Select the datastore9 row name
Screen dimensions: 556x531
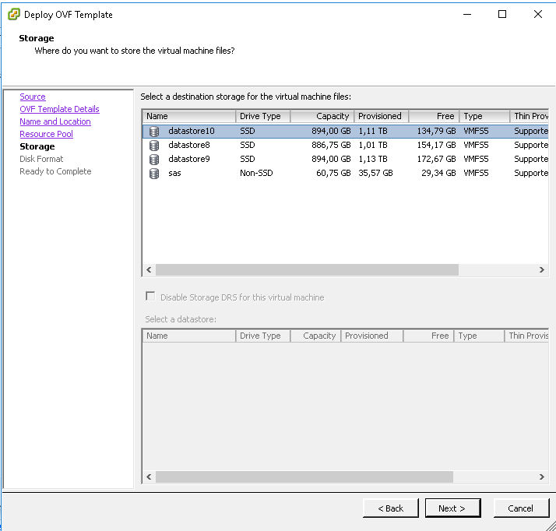pyautogui.click(x=189, y=159)
